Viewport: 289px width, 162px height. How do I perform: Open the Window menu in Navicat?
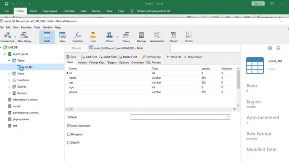tap(47, 27)
